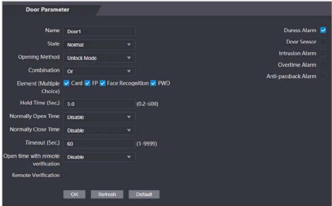Open the Normally Open Time dropdown
332x206 pixels.
pyautogui.click(x=99, y=117)
